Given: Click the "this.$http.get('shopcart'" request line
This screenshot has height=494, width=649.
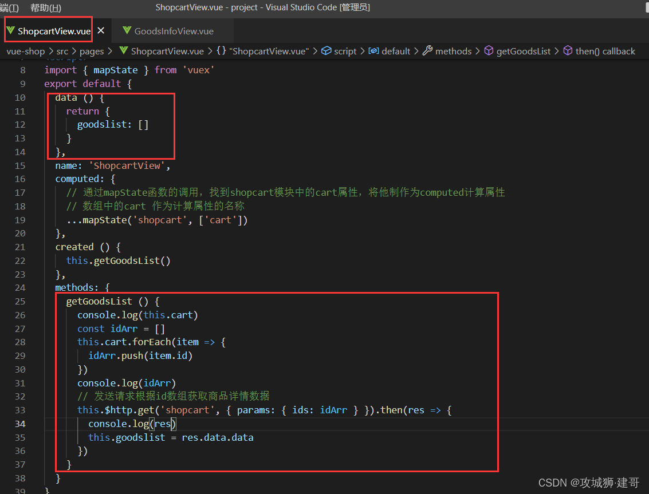Looking at the screenshot, I should click(265, 410).
